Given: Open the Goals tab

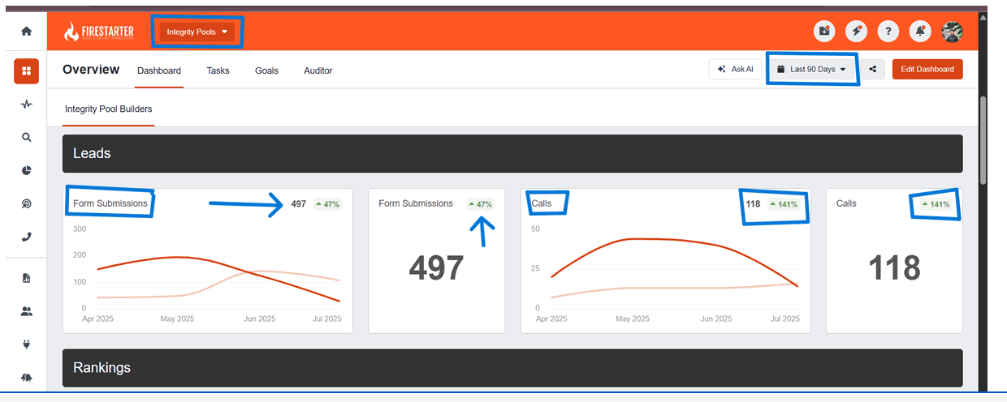Looking at the screenshot, I should (x=266, y=71).
